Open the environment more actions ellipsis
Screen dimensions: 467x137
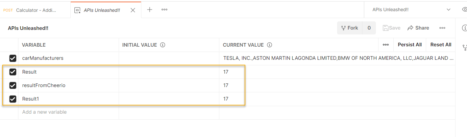pyautogui.click(x=442, y=28)
